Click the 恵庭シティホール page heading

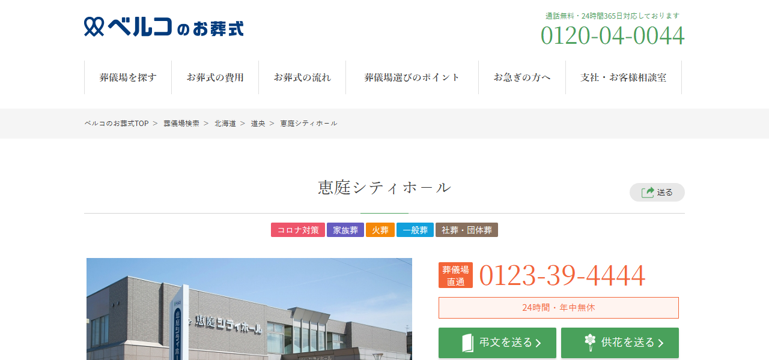click(x=384, y=187)
